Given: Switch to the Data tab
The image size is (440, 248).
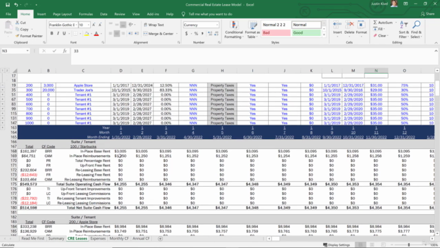Looking at the screenshot, I should 104,14.
